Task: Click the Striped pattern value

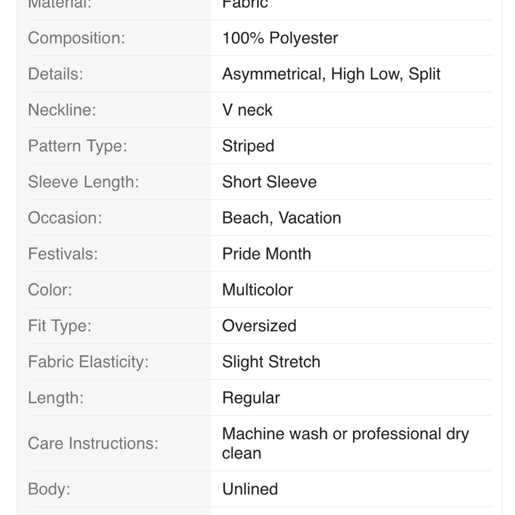Action: point(248,146)
